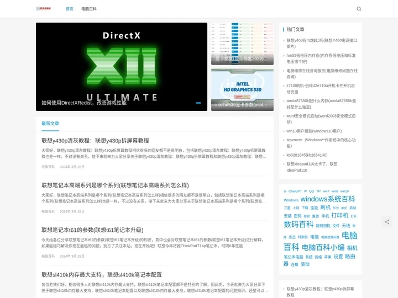The width and height of the screenshot is (398, 298).
Task: Click the 密码 tag
Action: [297, 216]
